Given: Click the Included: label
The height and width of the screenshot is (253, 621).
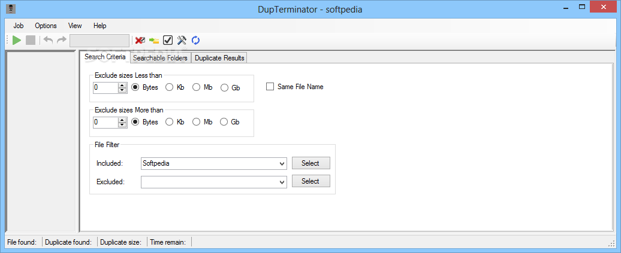Looking at the screenshot, I should [110, 163].
